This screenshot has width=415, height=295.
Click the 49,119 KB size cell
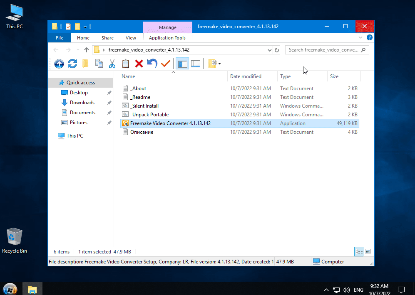tap(347, 123)
